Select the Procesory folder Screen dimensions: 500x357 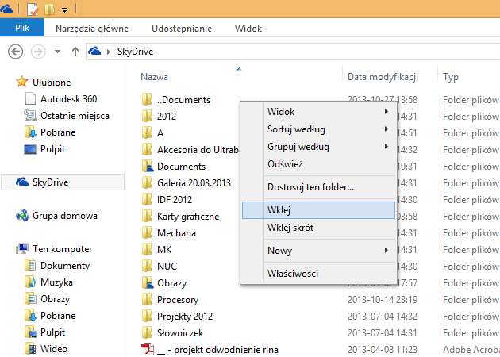[178, 300]
